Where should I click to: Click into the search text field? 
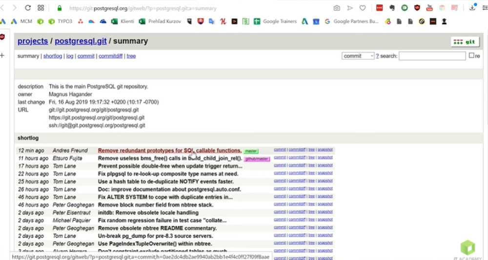click(432, 56)
